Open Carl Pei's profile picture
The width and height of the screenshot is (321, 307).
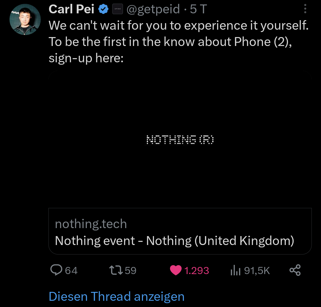coord(25,20)
